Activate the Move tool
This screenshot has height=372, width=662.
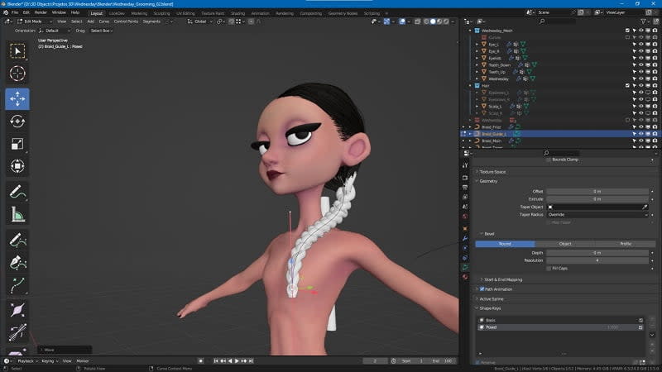(17, 98)
